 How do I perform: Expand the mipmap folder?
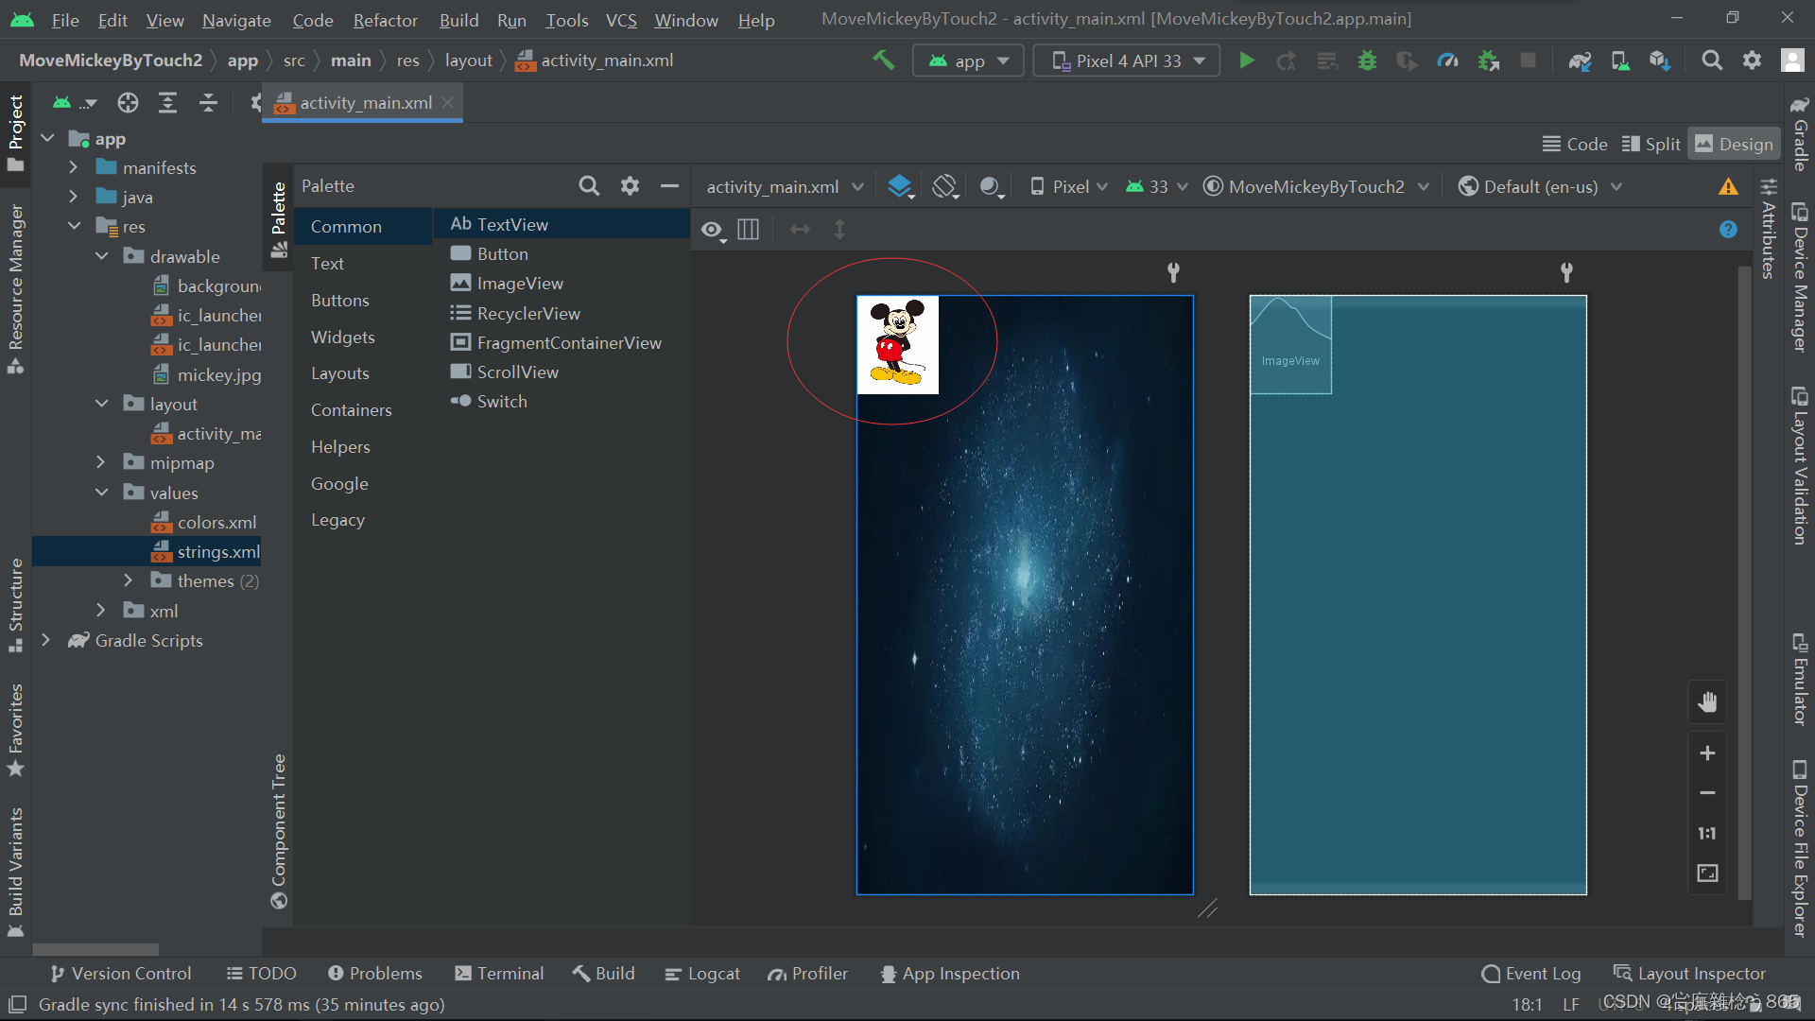pyautogui.click(x=100, y=462)
